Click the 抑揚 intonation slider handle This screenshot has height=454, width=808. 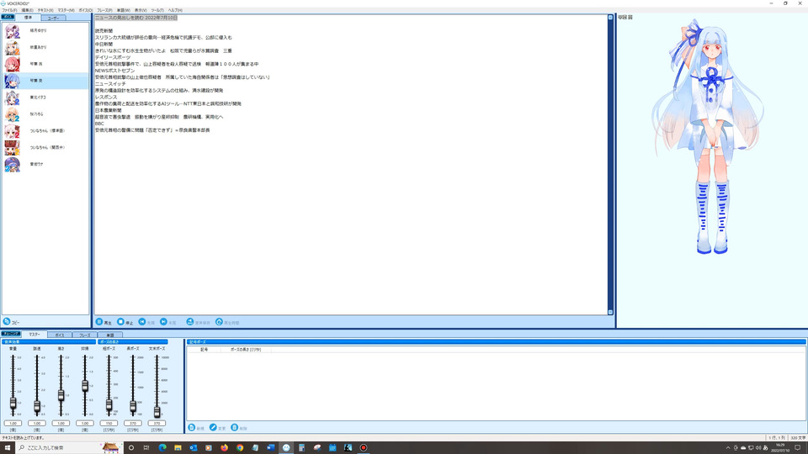85,386
